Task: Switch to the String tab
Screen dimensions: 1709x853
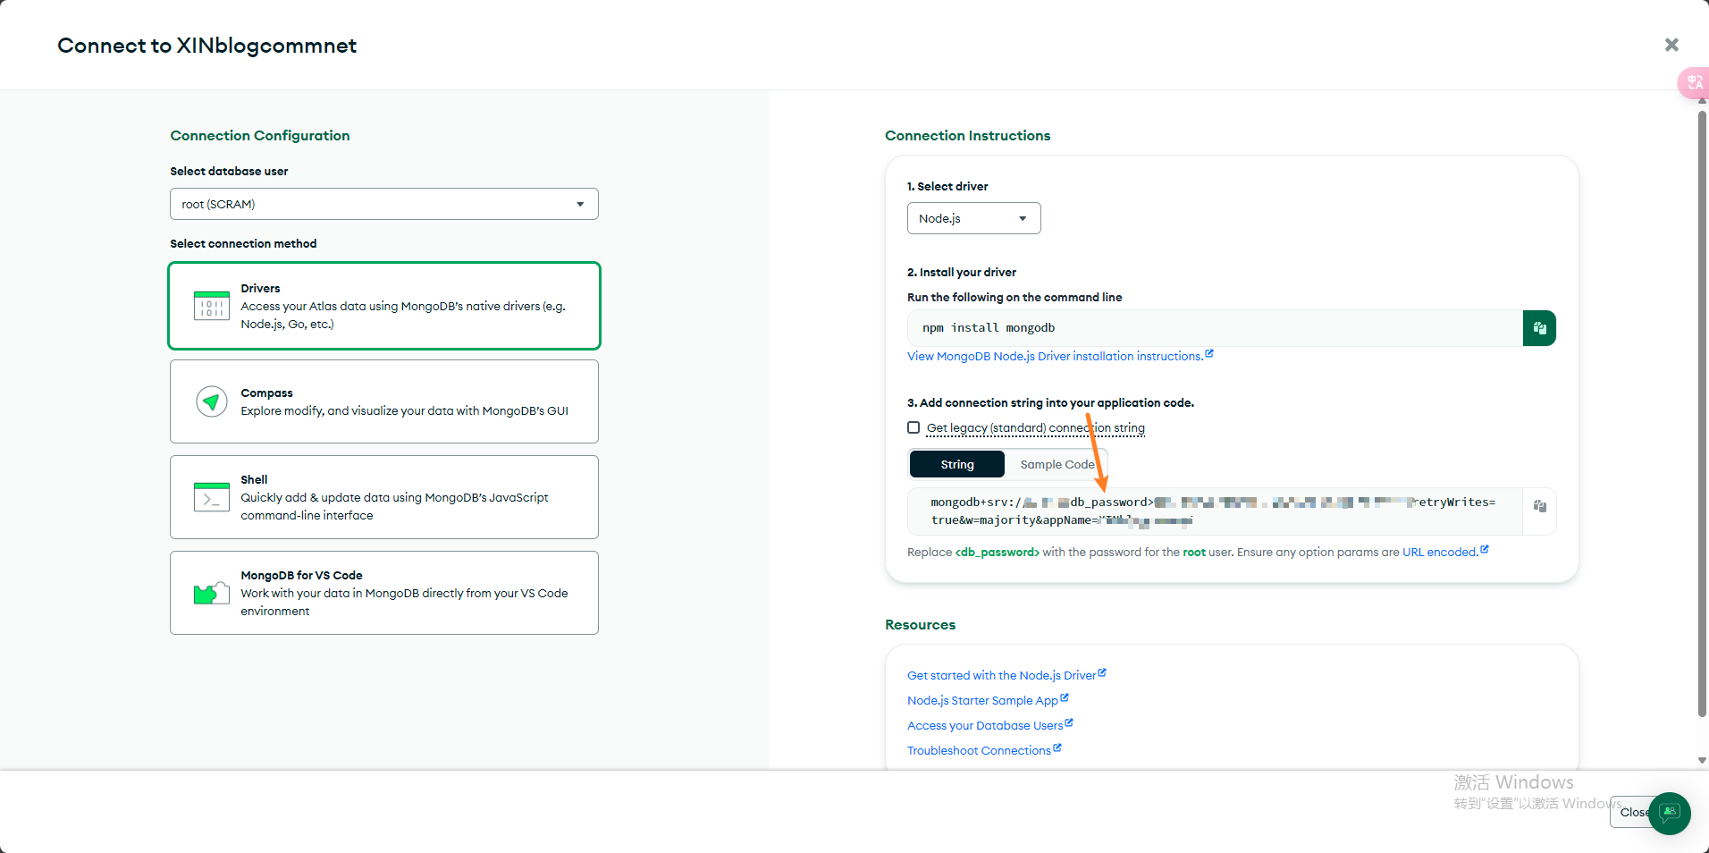Action: 957,464
